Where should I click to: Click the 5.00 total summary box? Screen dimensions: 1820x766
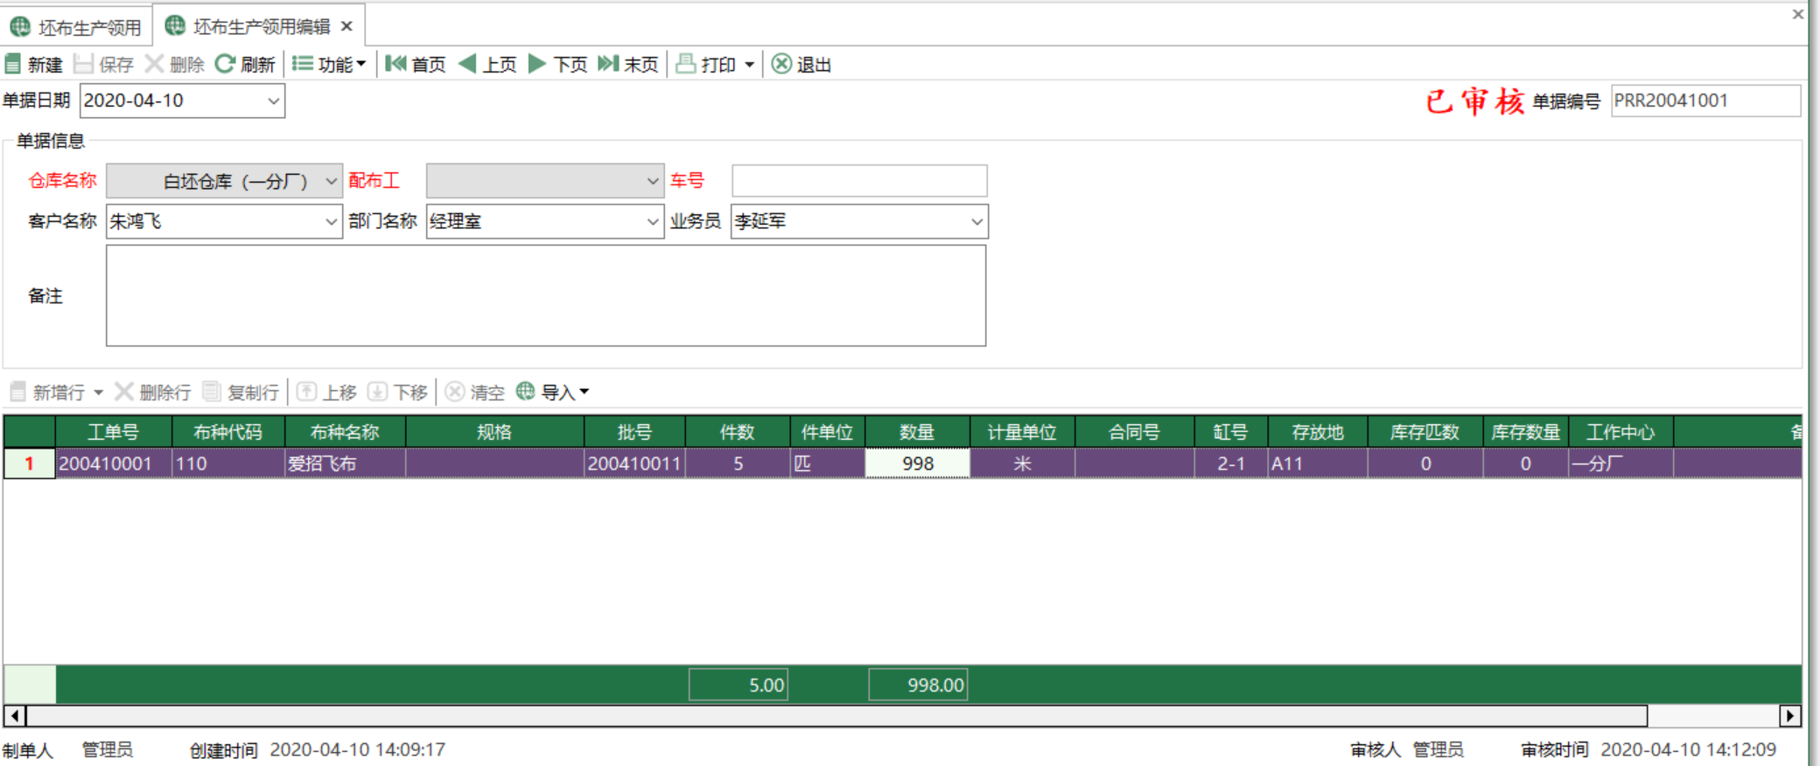(738, 685)
